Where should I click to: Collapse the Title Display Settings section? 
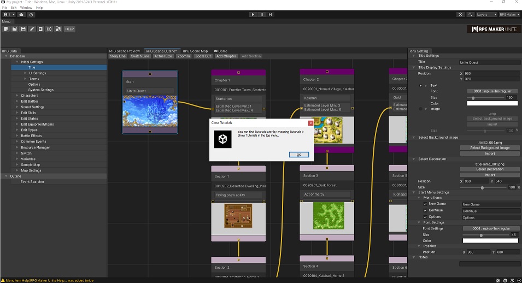(x=414, y=68)
